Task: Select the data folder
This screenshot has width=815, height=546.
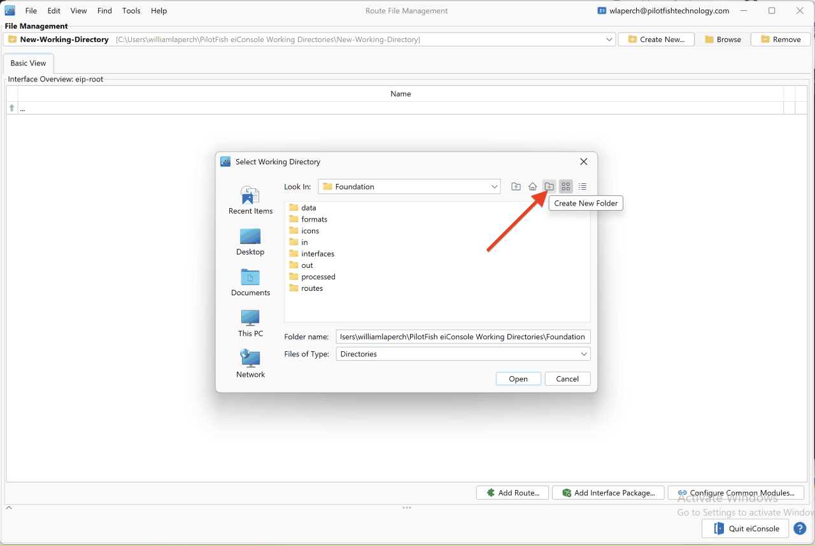Action: pyautogui.click(x=302, y=207)
